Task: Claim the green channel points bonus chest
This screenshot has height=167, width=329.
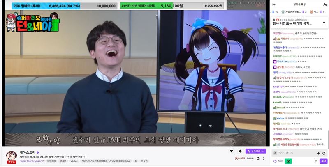Action: click(288, 161)
